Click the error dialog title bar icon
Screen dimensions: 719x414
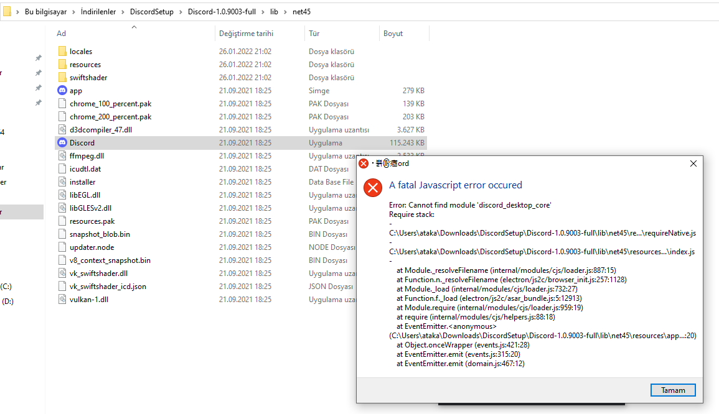[364, 163]
